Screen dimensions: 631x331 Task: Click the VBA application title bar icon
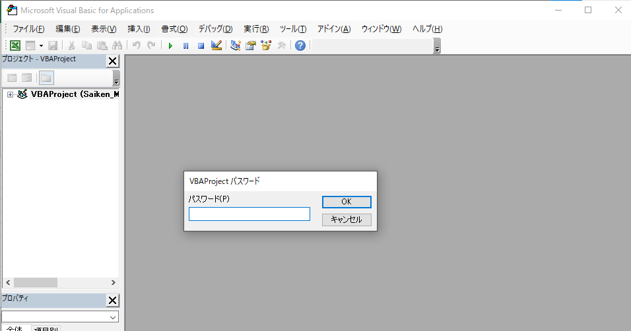coord(12,10)
